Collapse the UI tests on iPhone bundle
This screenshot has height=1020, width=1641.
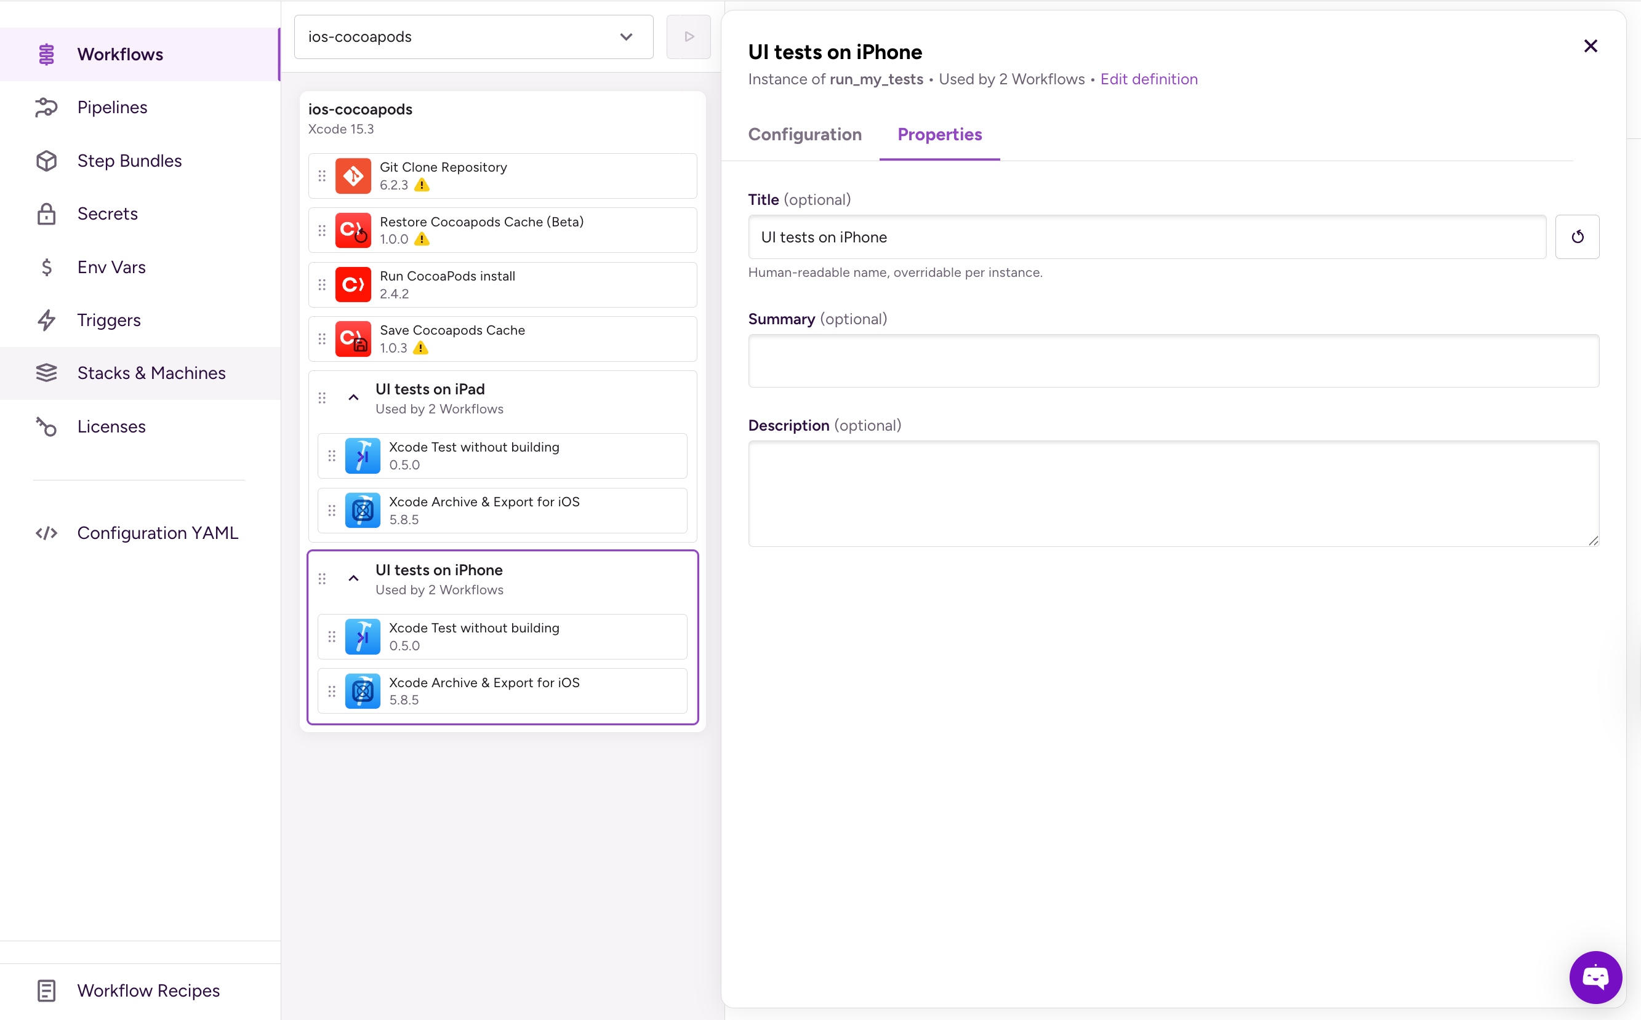pos(353,579)
